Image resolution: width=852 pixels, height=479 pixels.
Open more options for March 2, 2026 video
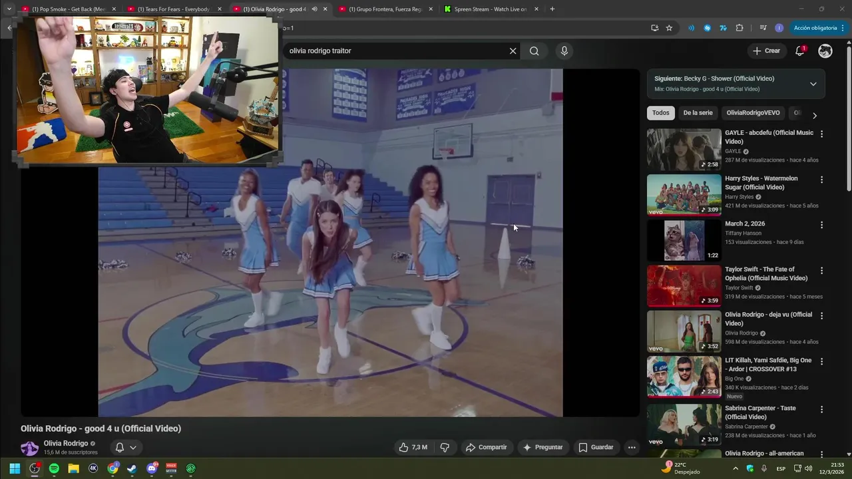point(821,225)
